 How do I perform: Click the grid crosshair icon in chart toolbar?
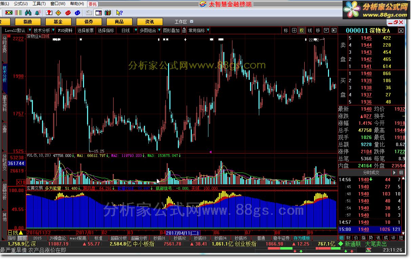(294, 30)
